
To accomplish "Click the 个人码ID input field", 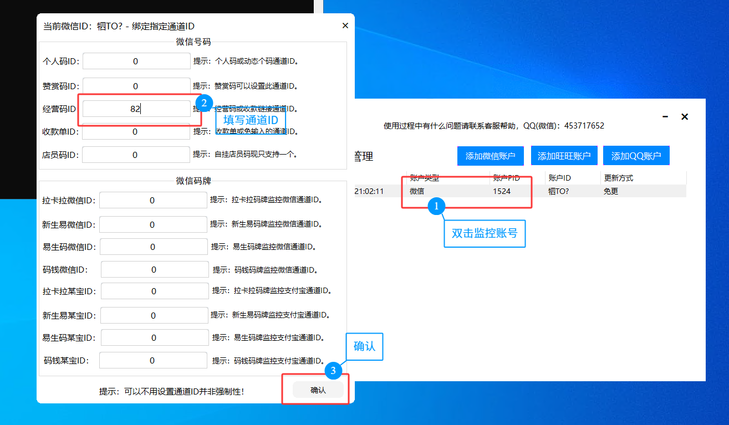I will pyautogui.click(x=136, y=62).
